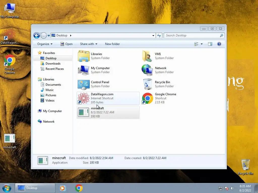Image resolution: width=258 pixels, height=193 pixels.
Task: Click the Action Center flag icon
Action: coord(227,188)
